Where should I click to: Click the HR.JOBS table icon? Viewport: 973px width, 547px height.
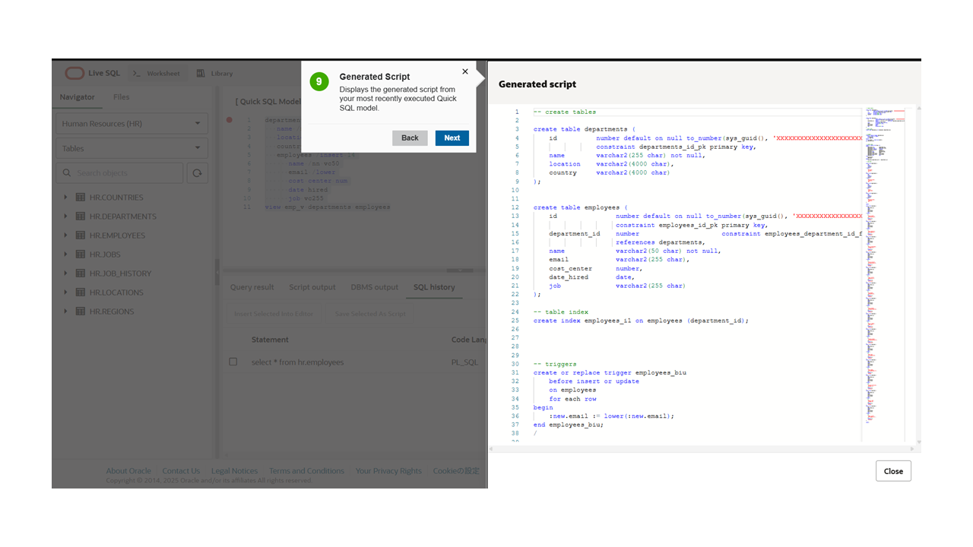click(x=81, y=255)
